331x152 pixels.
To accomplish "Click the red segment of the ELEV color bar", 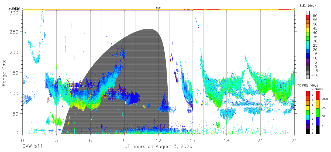I will (308, 17).
